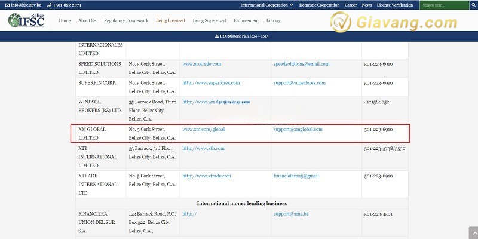This screenshot has width=478, height=239.
Task: Open speedsolutions@email.com email link
Action: pos(301,64)
